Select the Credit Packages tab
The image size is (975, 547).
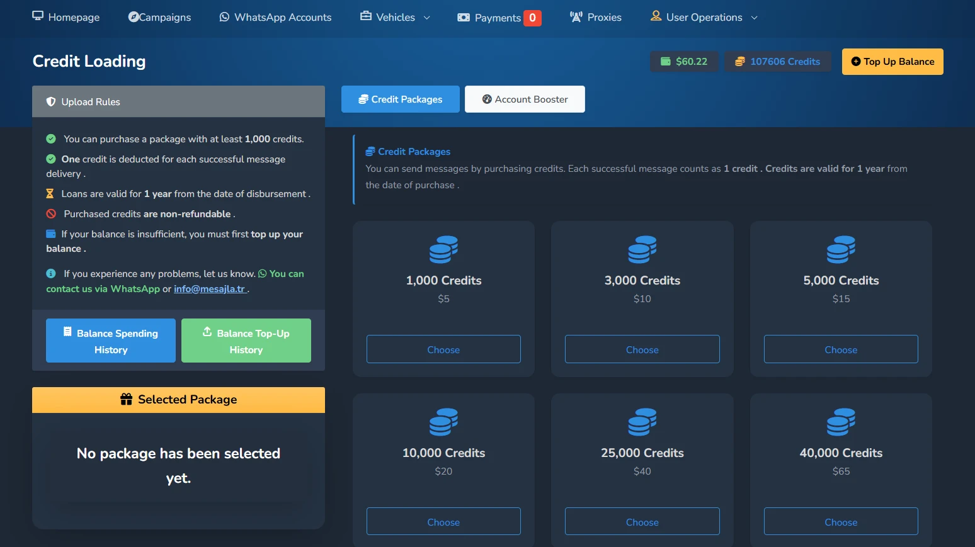[400, 99]
